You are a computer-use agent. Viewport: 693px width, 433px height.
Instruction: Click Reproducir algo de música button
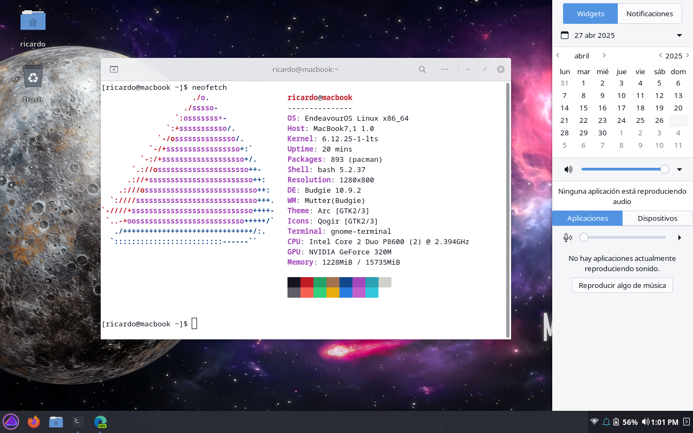[x=622, y=285]
